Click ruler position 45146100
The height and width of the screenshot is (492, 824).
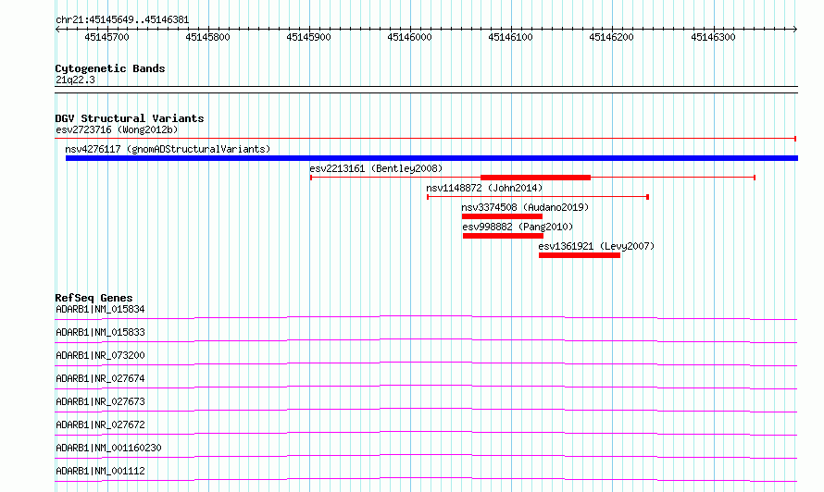coord(510,37)
